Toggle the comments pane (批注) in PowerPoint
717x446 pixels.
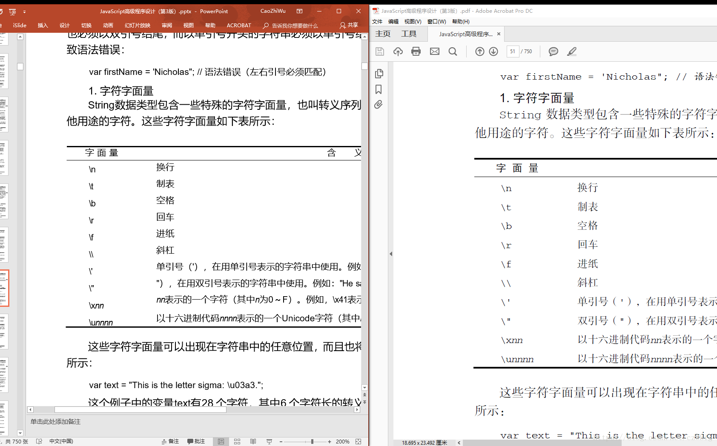196,442
